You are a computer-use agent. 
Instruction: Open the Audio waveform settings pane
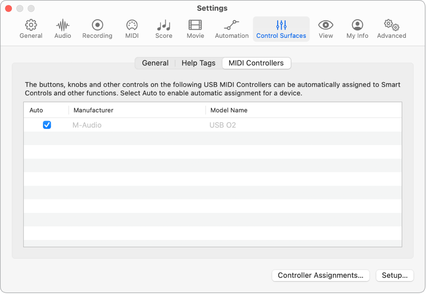63,29
